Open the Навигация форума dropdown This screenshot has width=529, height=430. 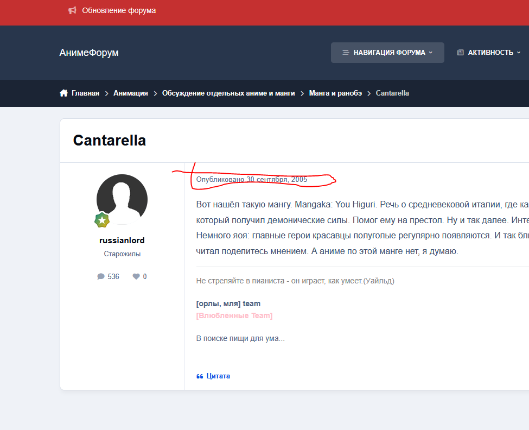click(x=387, y=53)
